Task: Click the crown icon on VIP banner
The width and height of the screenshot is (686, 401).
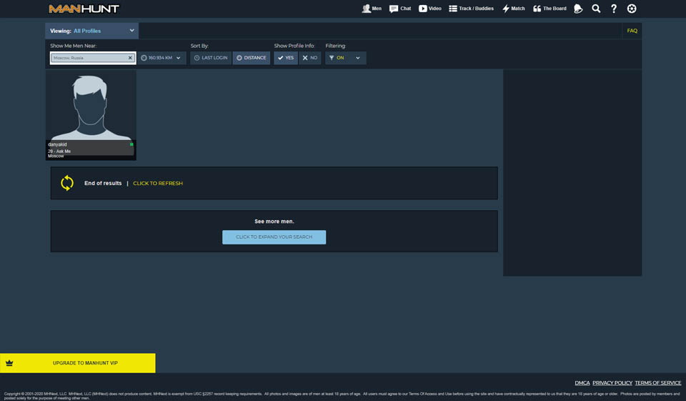Action: click(9, 363)
